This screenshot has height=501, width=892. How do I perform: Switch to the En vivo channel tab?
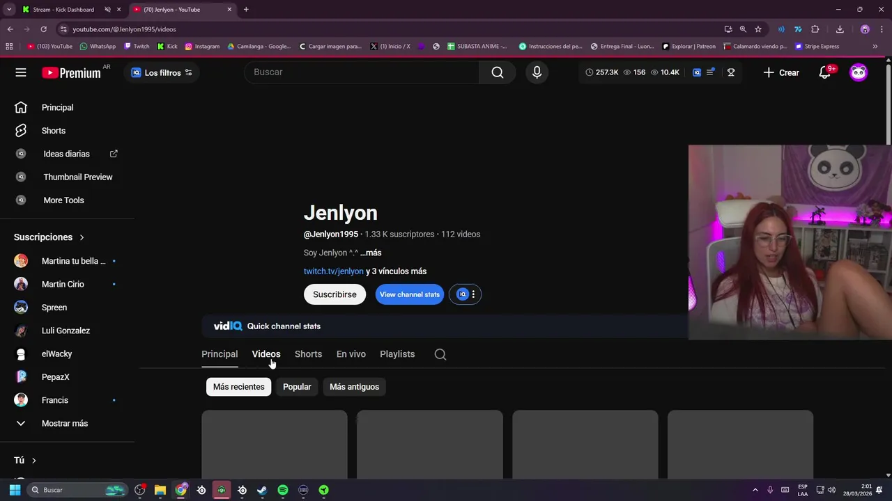[351, 354]
